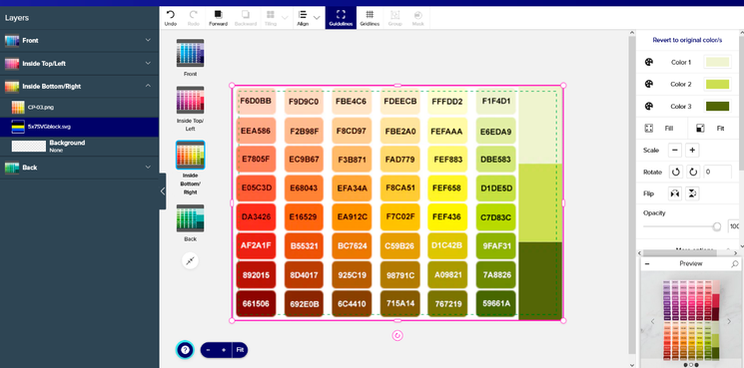Increase Scale with the plus button

[x=692, y=151]
